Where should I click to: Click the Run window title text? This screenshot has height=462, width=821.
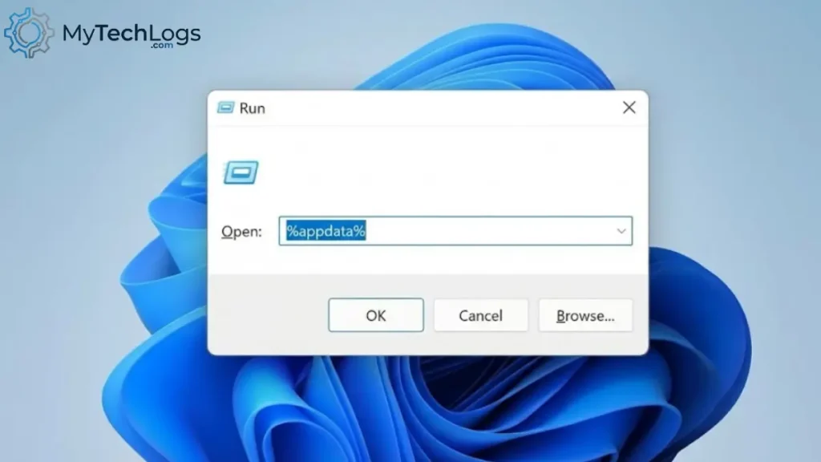(x=253, y=107)
